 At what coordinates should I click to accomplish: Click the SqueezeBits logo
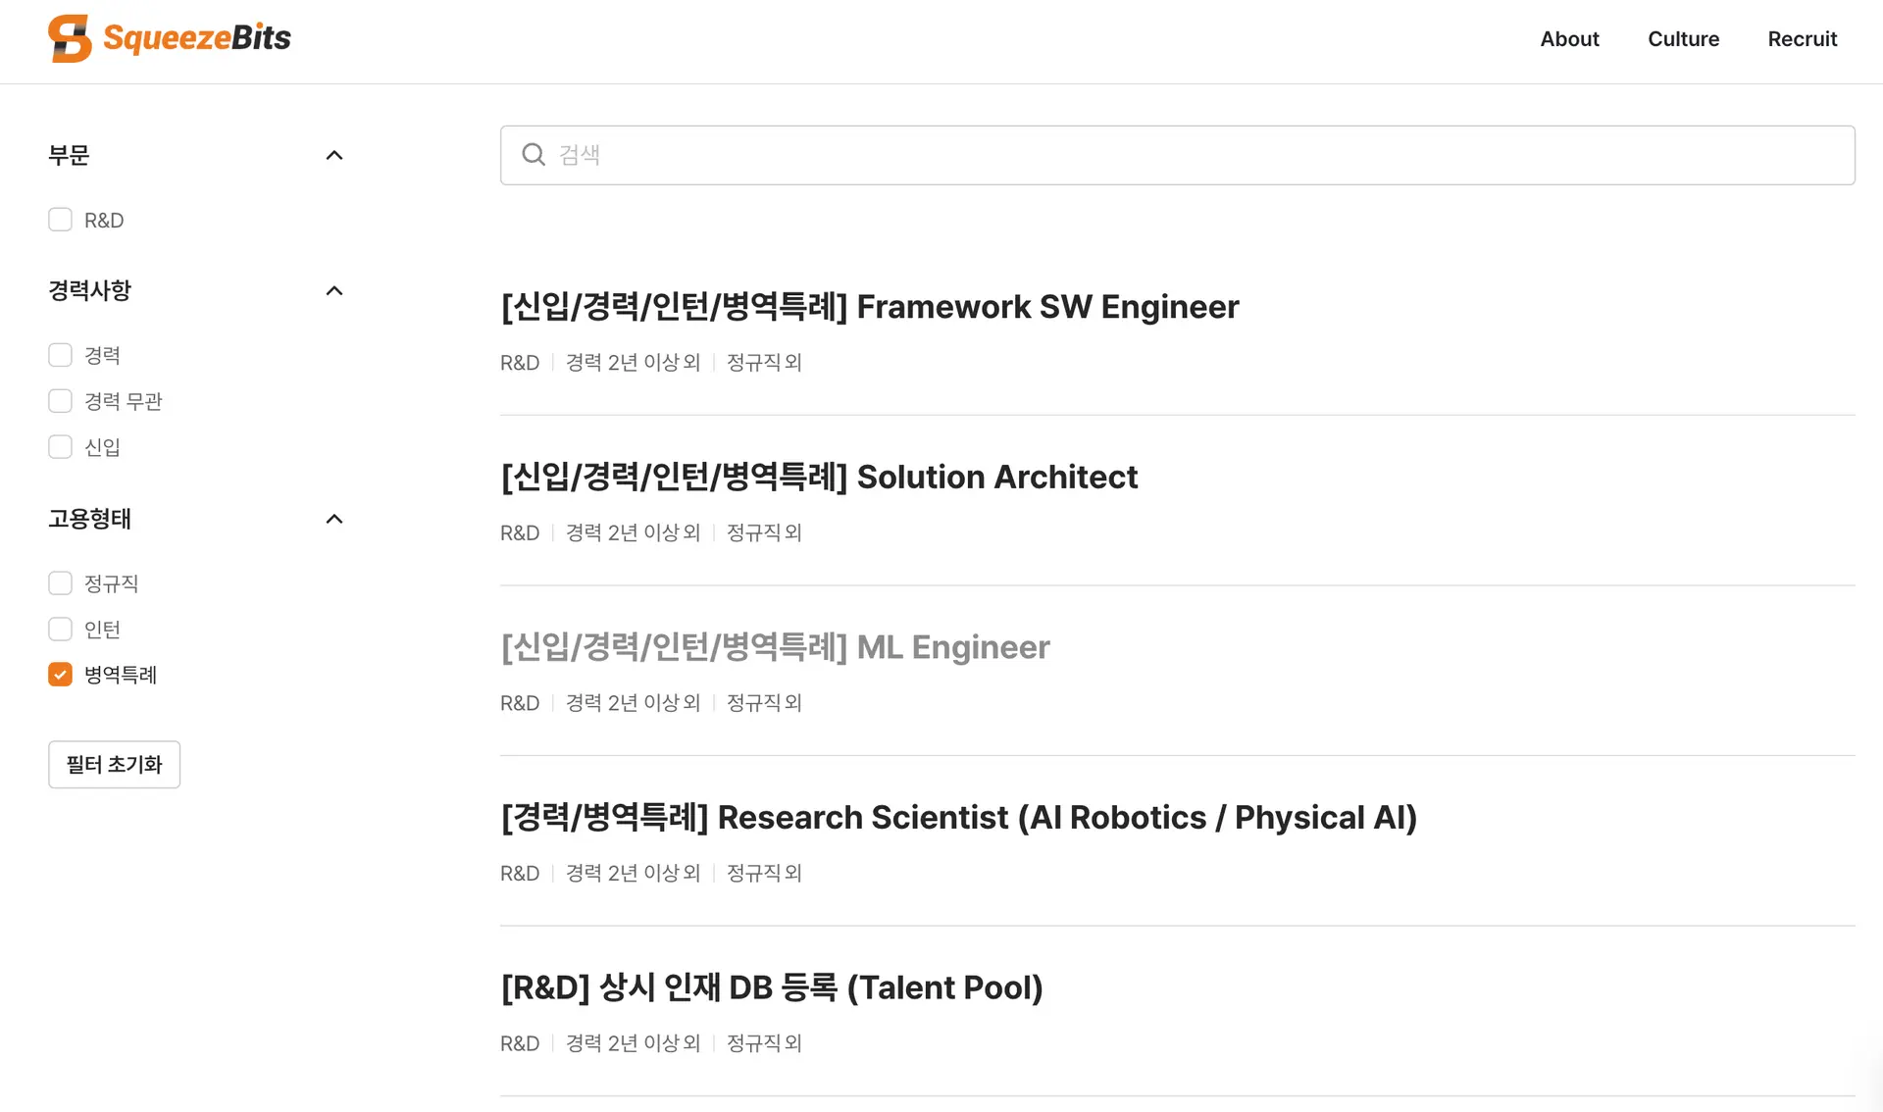(169, 39)
